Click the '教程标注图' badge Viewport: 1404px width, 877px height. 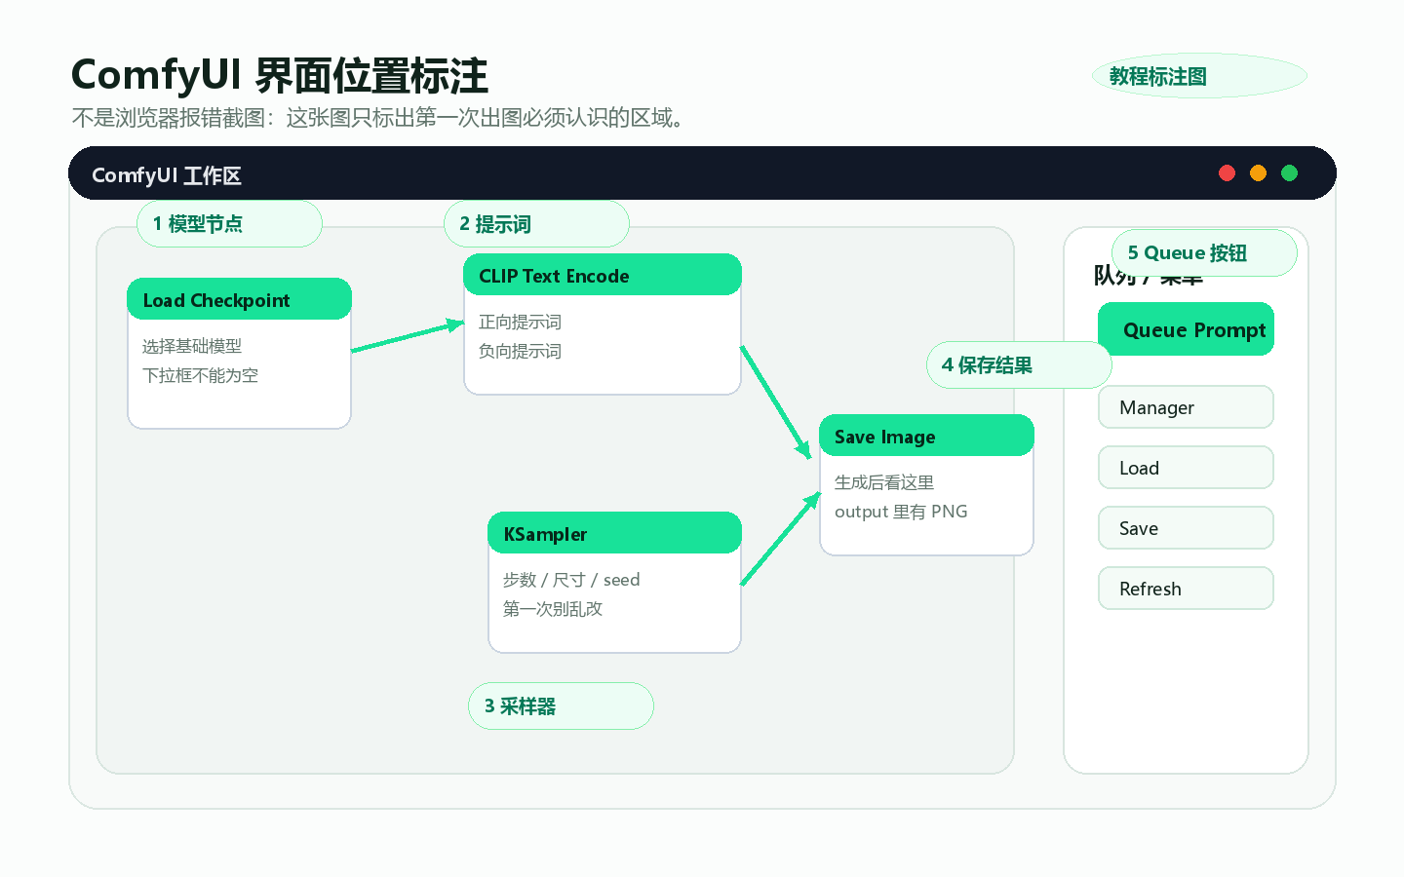click(1199, 76)
